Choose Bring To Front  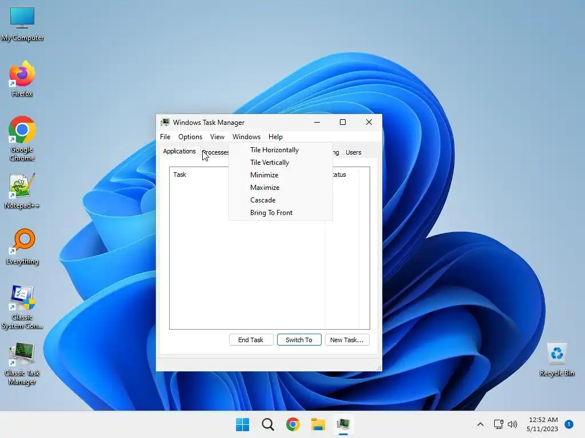281,213
